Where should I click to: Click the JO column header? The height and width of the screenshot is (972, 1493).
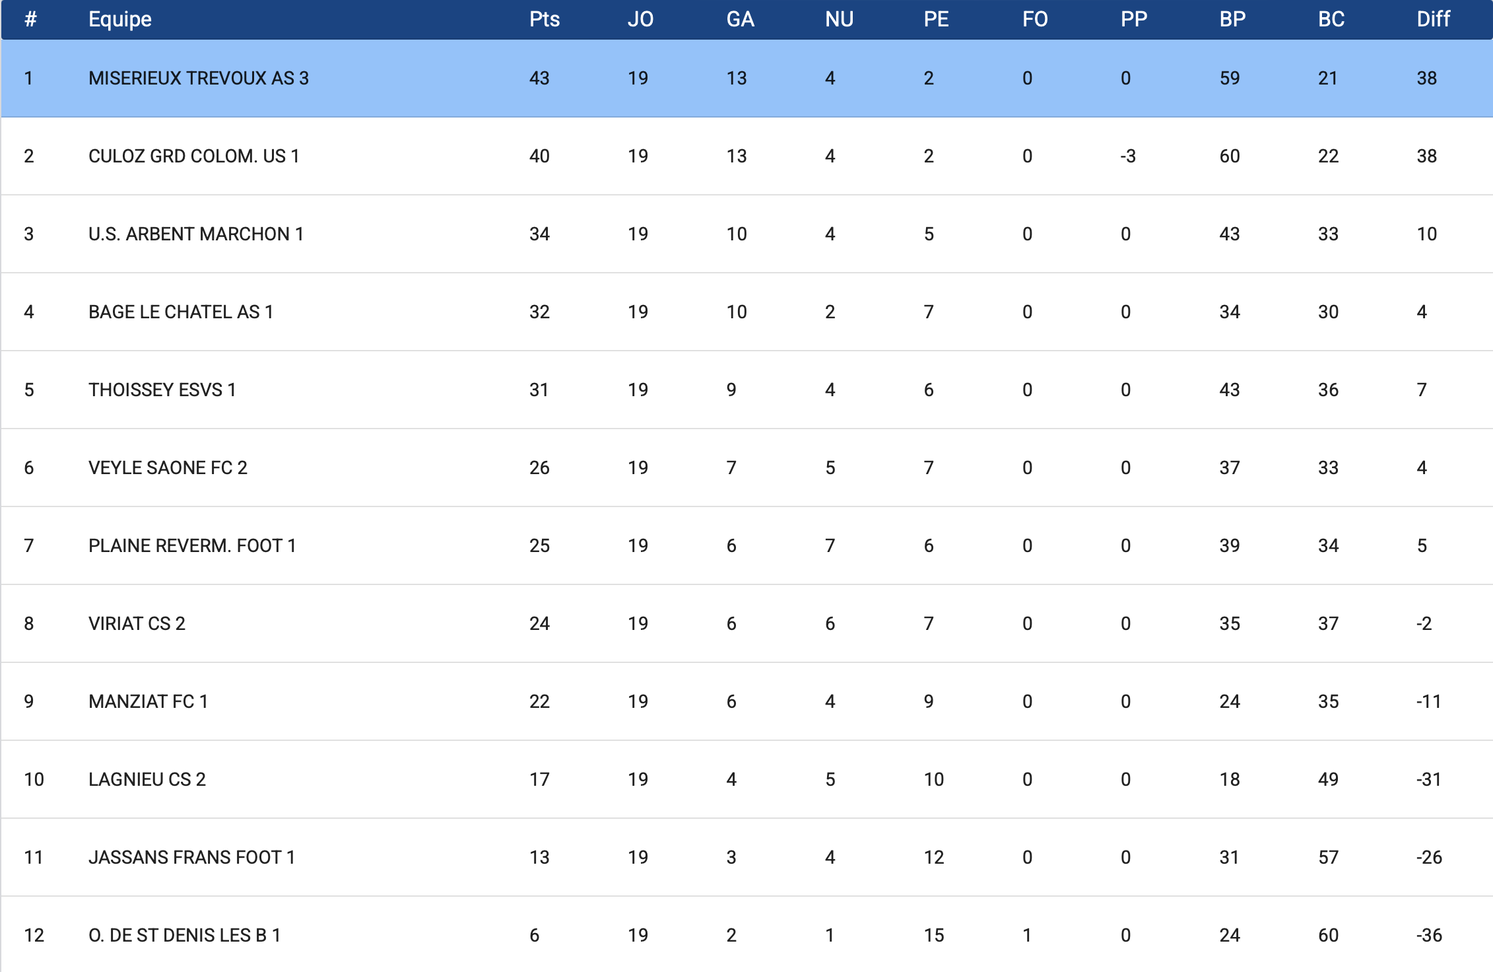pos(640,19)
